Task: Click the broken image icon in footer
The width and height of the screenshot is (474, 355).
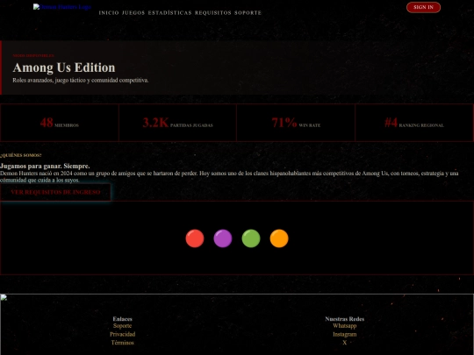Action: [x=4, y=298]
